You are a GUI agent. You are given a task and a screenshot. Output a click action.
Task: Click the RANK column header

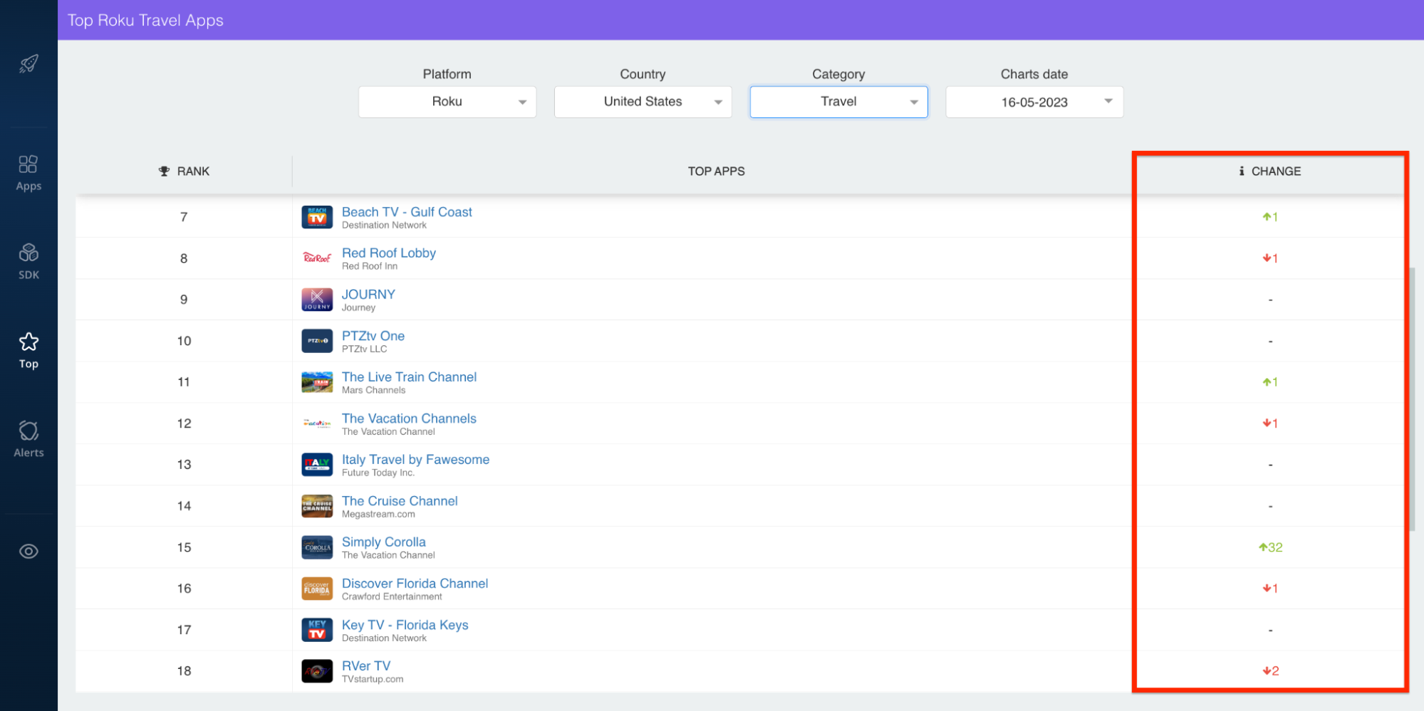click(x=184, y=172)
